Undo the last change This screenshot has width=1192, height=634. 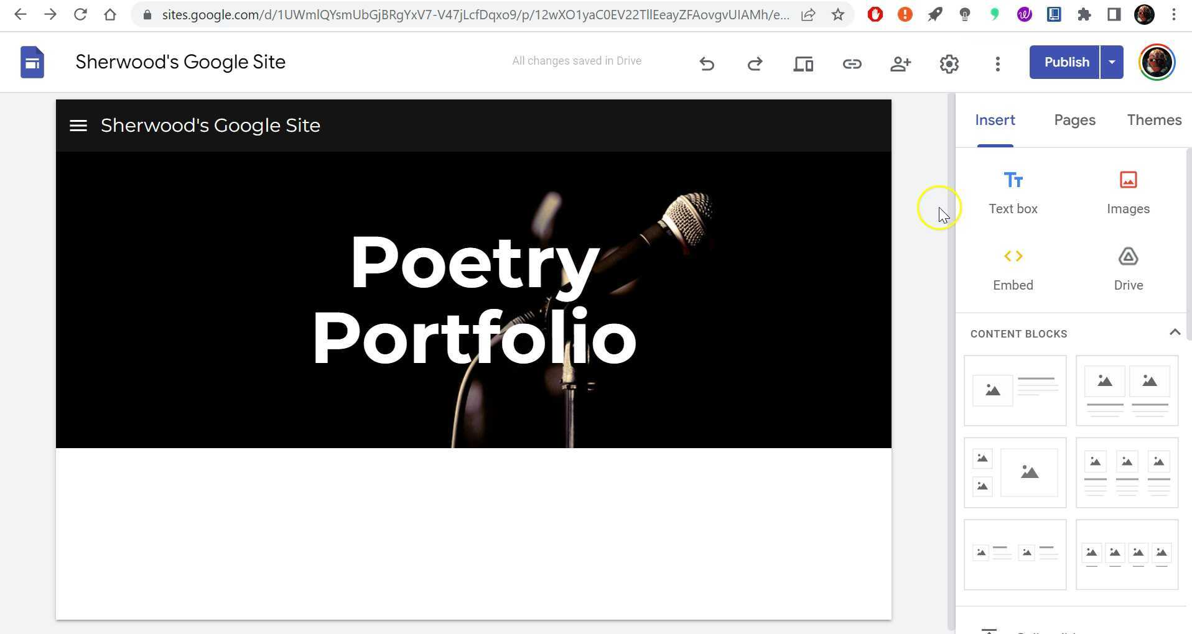point(707,63)
